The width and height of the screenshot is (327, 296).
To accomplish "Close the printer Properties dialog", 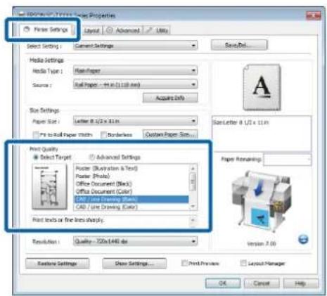I will 314,15.
